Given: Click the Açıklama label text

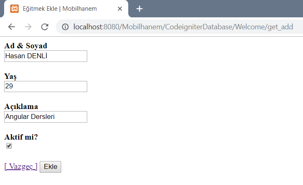Looking at the screenshot, I should pos(21,107).
